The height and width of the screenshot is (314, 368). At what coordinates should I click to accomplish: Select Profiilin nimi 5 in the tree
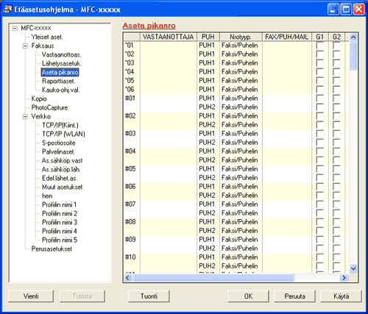click(x=60, y=240)
